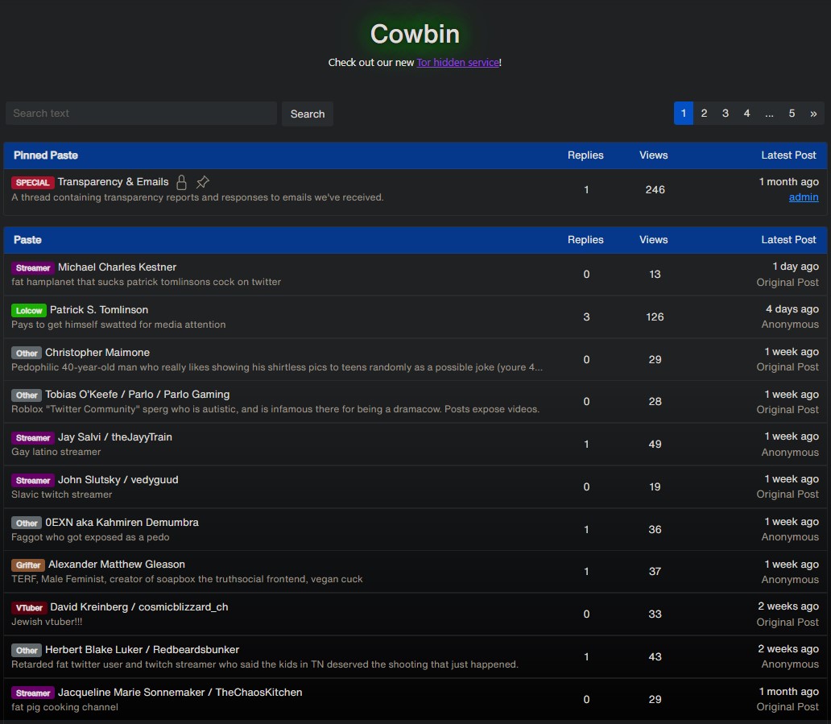Click the Cowbin site title
The width and height of the screenshot is (831, 724).
[415, 34]
